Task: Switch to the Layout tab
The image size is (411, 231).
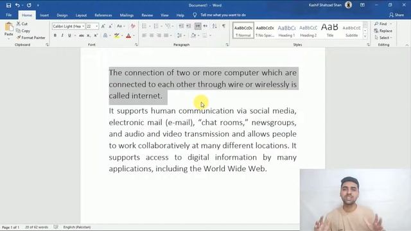Action: point(81,15)
